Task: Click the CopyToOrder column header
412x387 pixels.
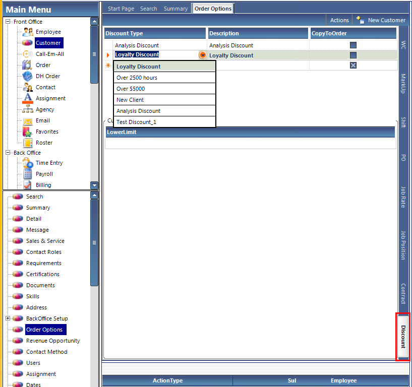Action: (353, 33)
